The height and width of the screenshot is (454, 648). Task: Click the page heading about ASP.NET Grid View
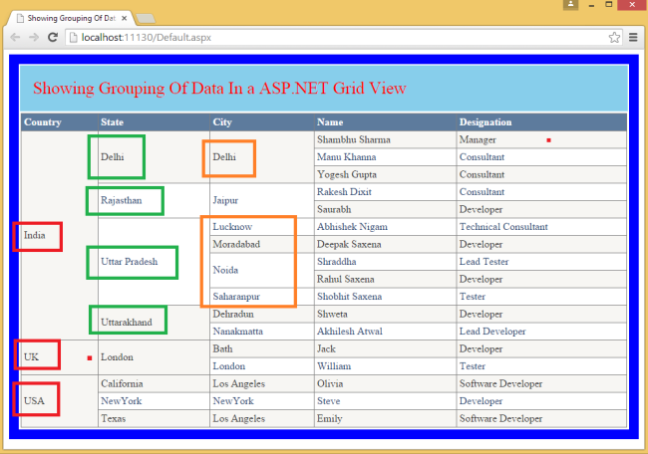coord(219,89)
